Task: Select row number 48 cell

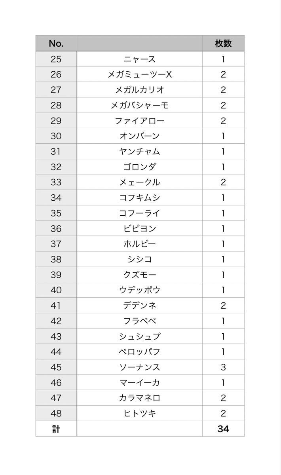Action: pos(56,414)
